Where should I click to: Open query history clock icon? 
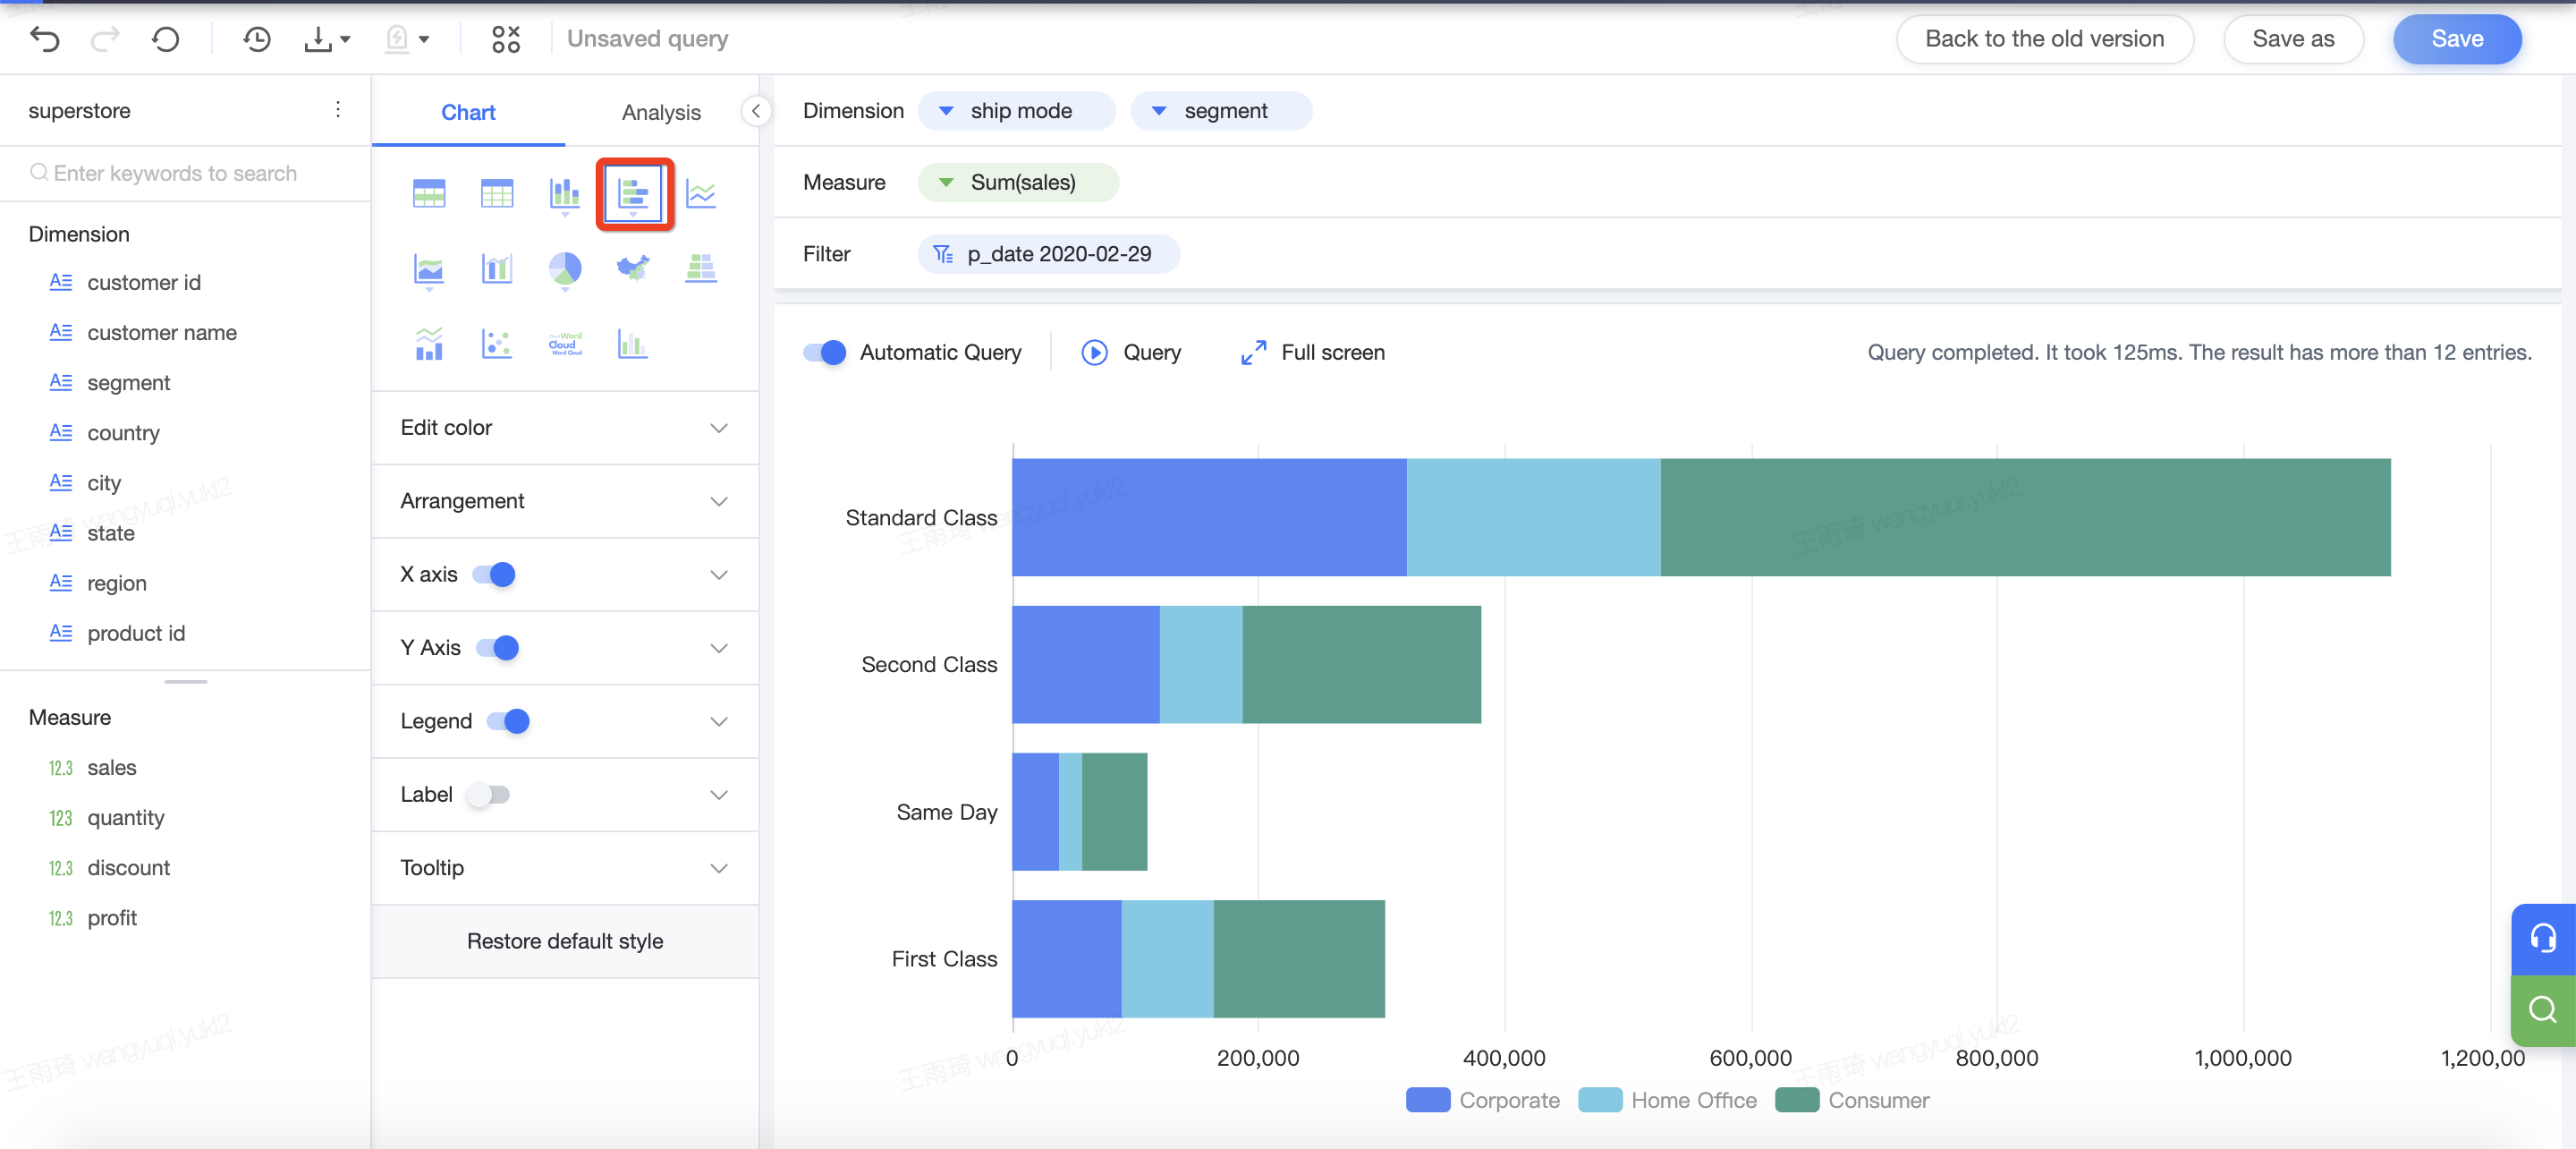click(257, 39)
